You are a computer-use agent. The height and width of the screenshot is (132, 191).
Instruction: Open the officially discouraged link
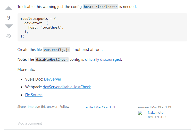pyautogui.click(x=103, y=59)
